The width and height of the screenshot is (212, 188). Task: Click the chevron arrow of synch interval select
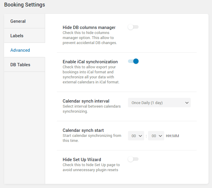(187, 103)
